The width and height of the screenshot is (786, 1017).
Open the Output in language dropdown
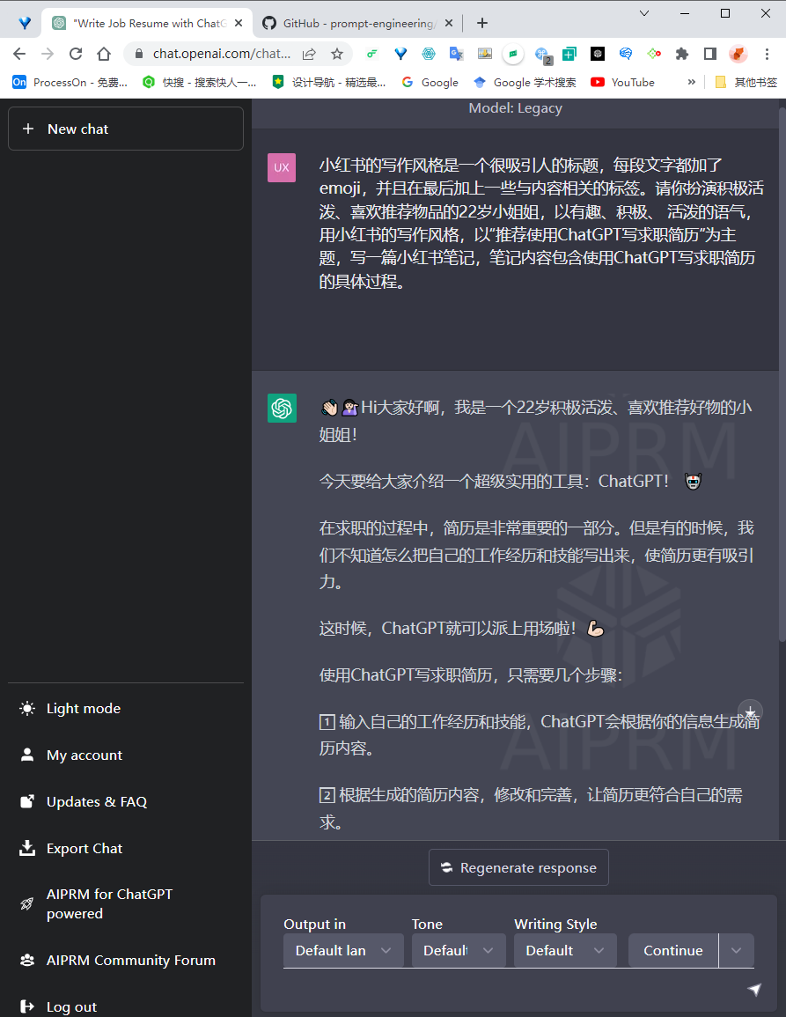342,950
